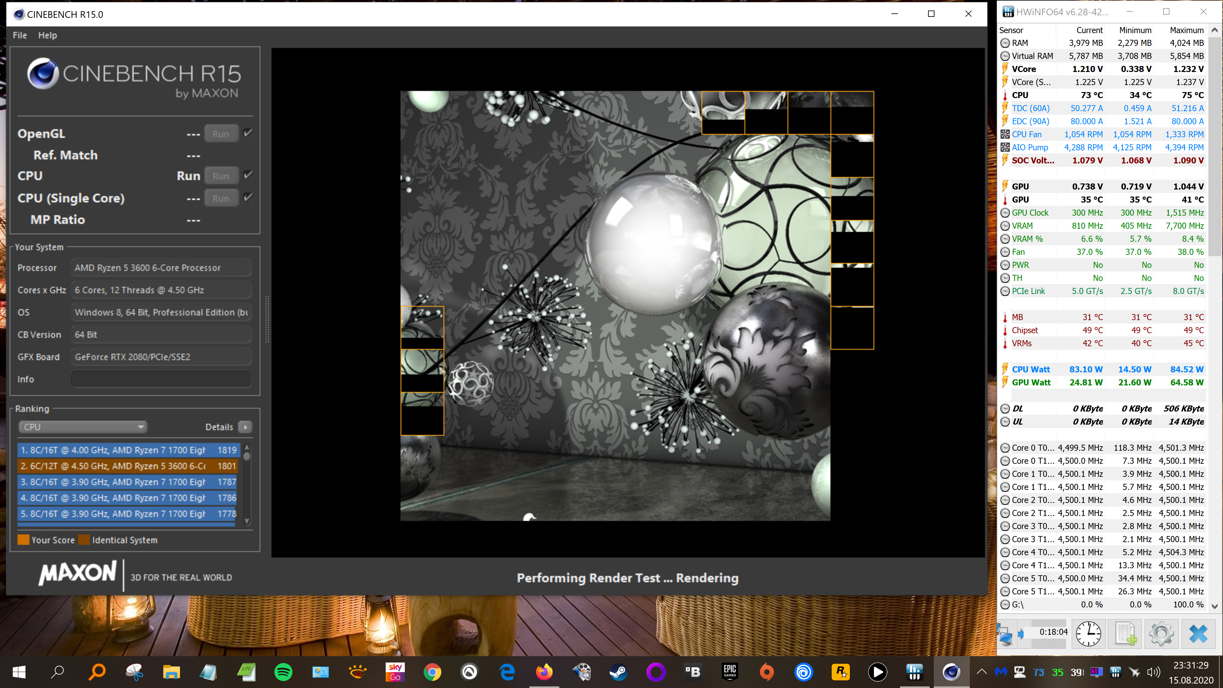Viewport: 1223px width, 688px height.
Task: Open Epic Games launcher from taskbar
Action: (x=730, y=672)
